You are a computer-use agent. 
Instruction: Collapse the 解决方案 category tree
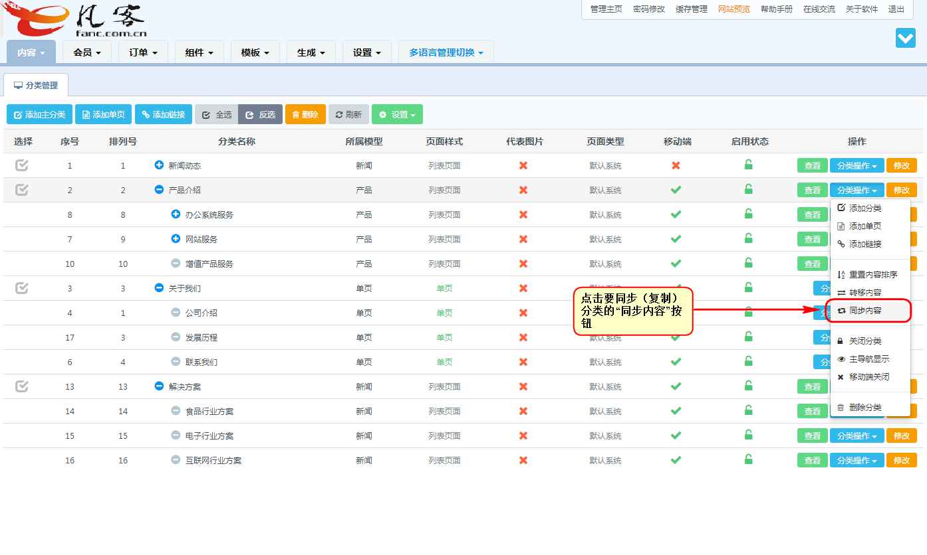(x=159, y=386)
